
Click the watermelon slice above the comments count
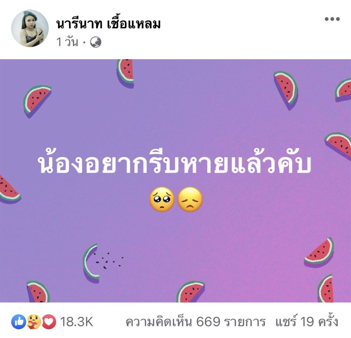click(191, 291)
